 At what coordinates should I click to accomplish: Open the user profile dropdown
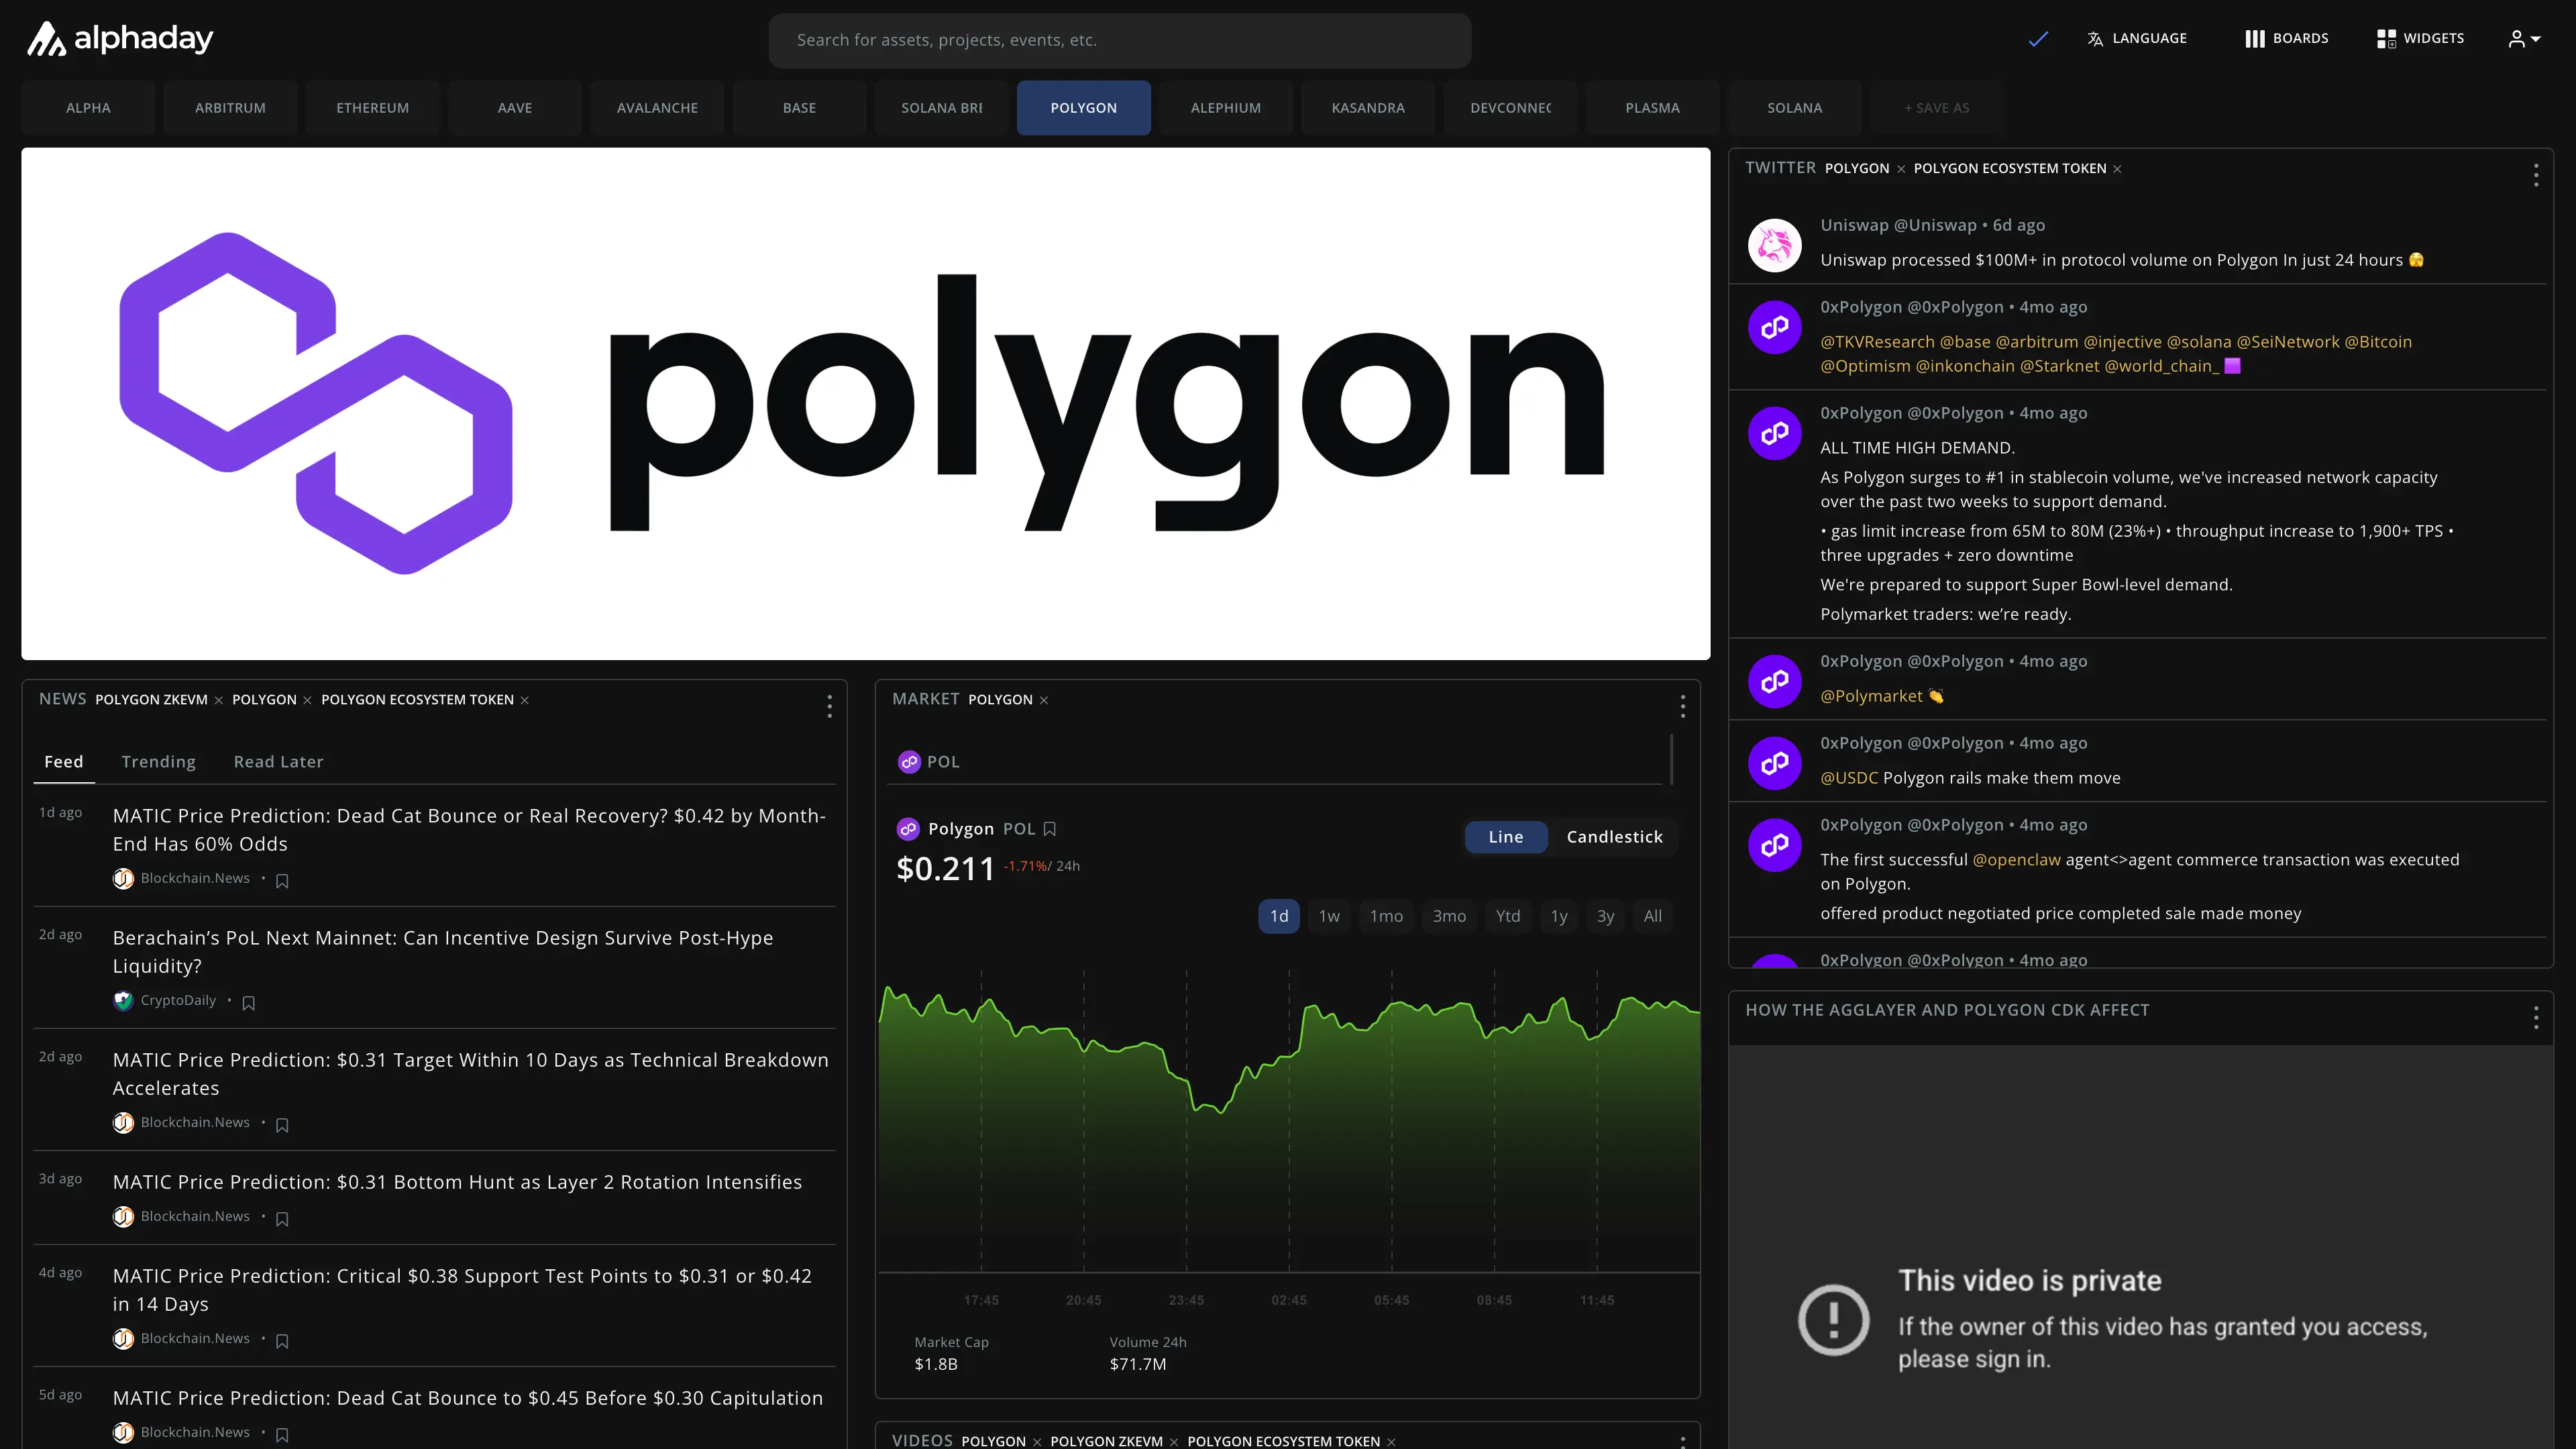pyautogui.click(x=2524, y=39)
